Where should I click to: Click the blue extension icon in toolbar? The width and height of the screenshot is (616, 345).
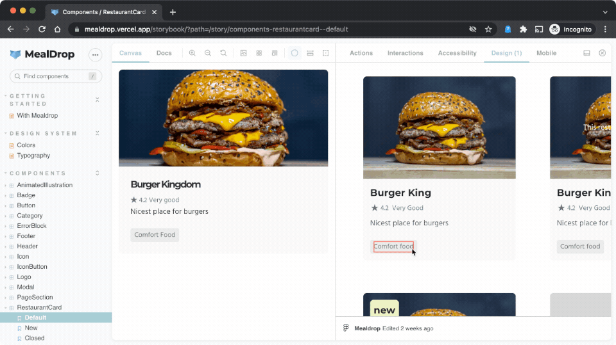[x=508, y=29]
